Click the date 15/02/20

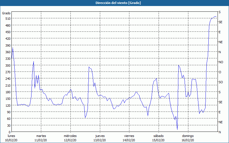(x=158, y=140)
